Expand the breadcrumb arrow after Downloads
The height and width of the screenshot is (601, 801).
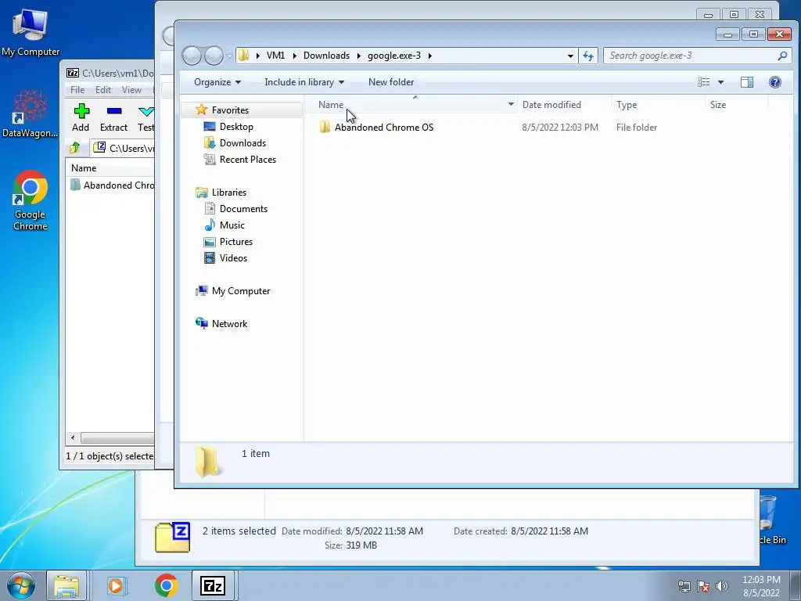click(x=358, y=56)
